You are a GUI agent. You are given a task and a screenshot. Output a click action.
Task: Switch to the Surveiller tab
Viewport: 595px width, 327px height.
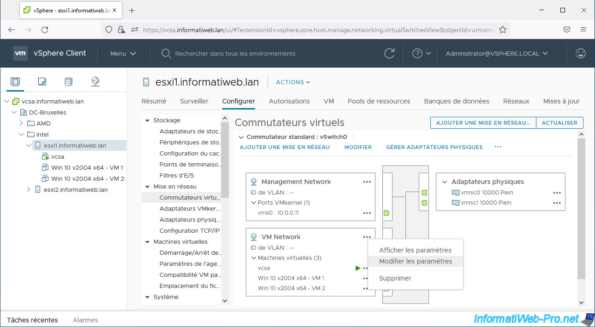(x=194, y=101)
